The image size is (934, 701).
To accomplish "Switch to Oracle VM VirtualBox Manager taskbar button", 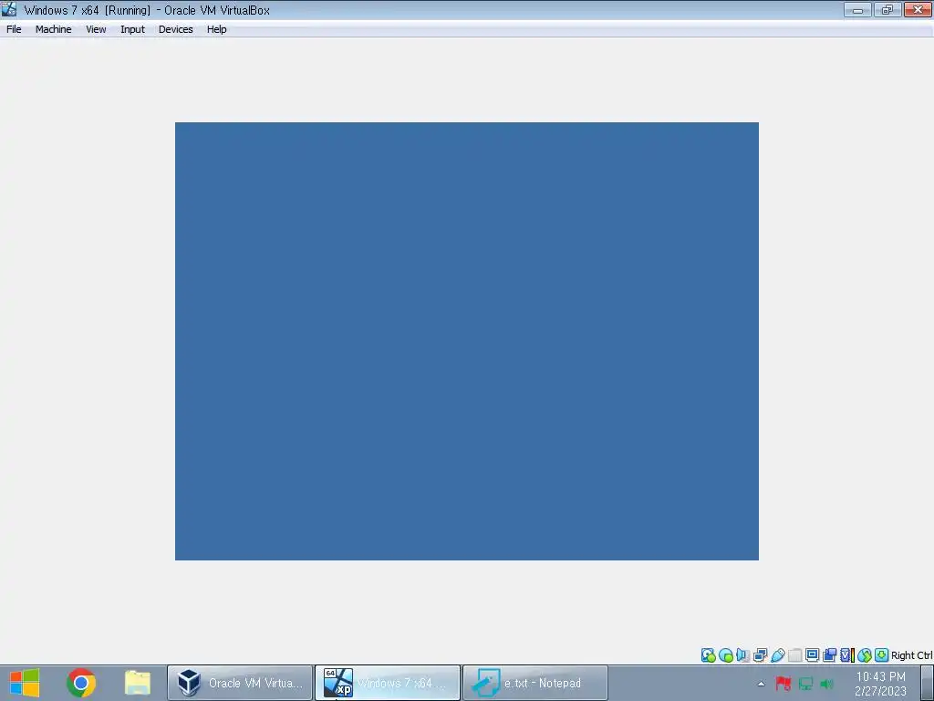I will [240, 683].
